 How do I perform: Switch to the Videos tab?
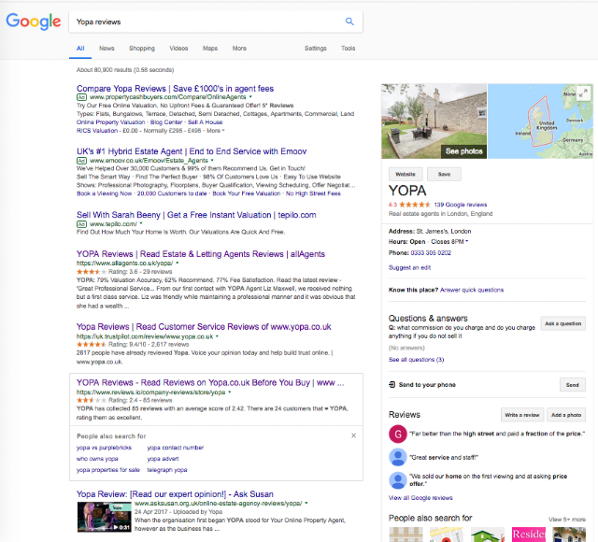tap(178, 49)
